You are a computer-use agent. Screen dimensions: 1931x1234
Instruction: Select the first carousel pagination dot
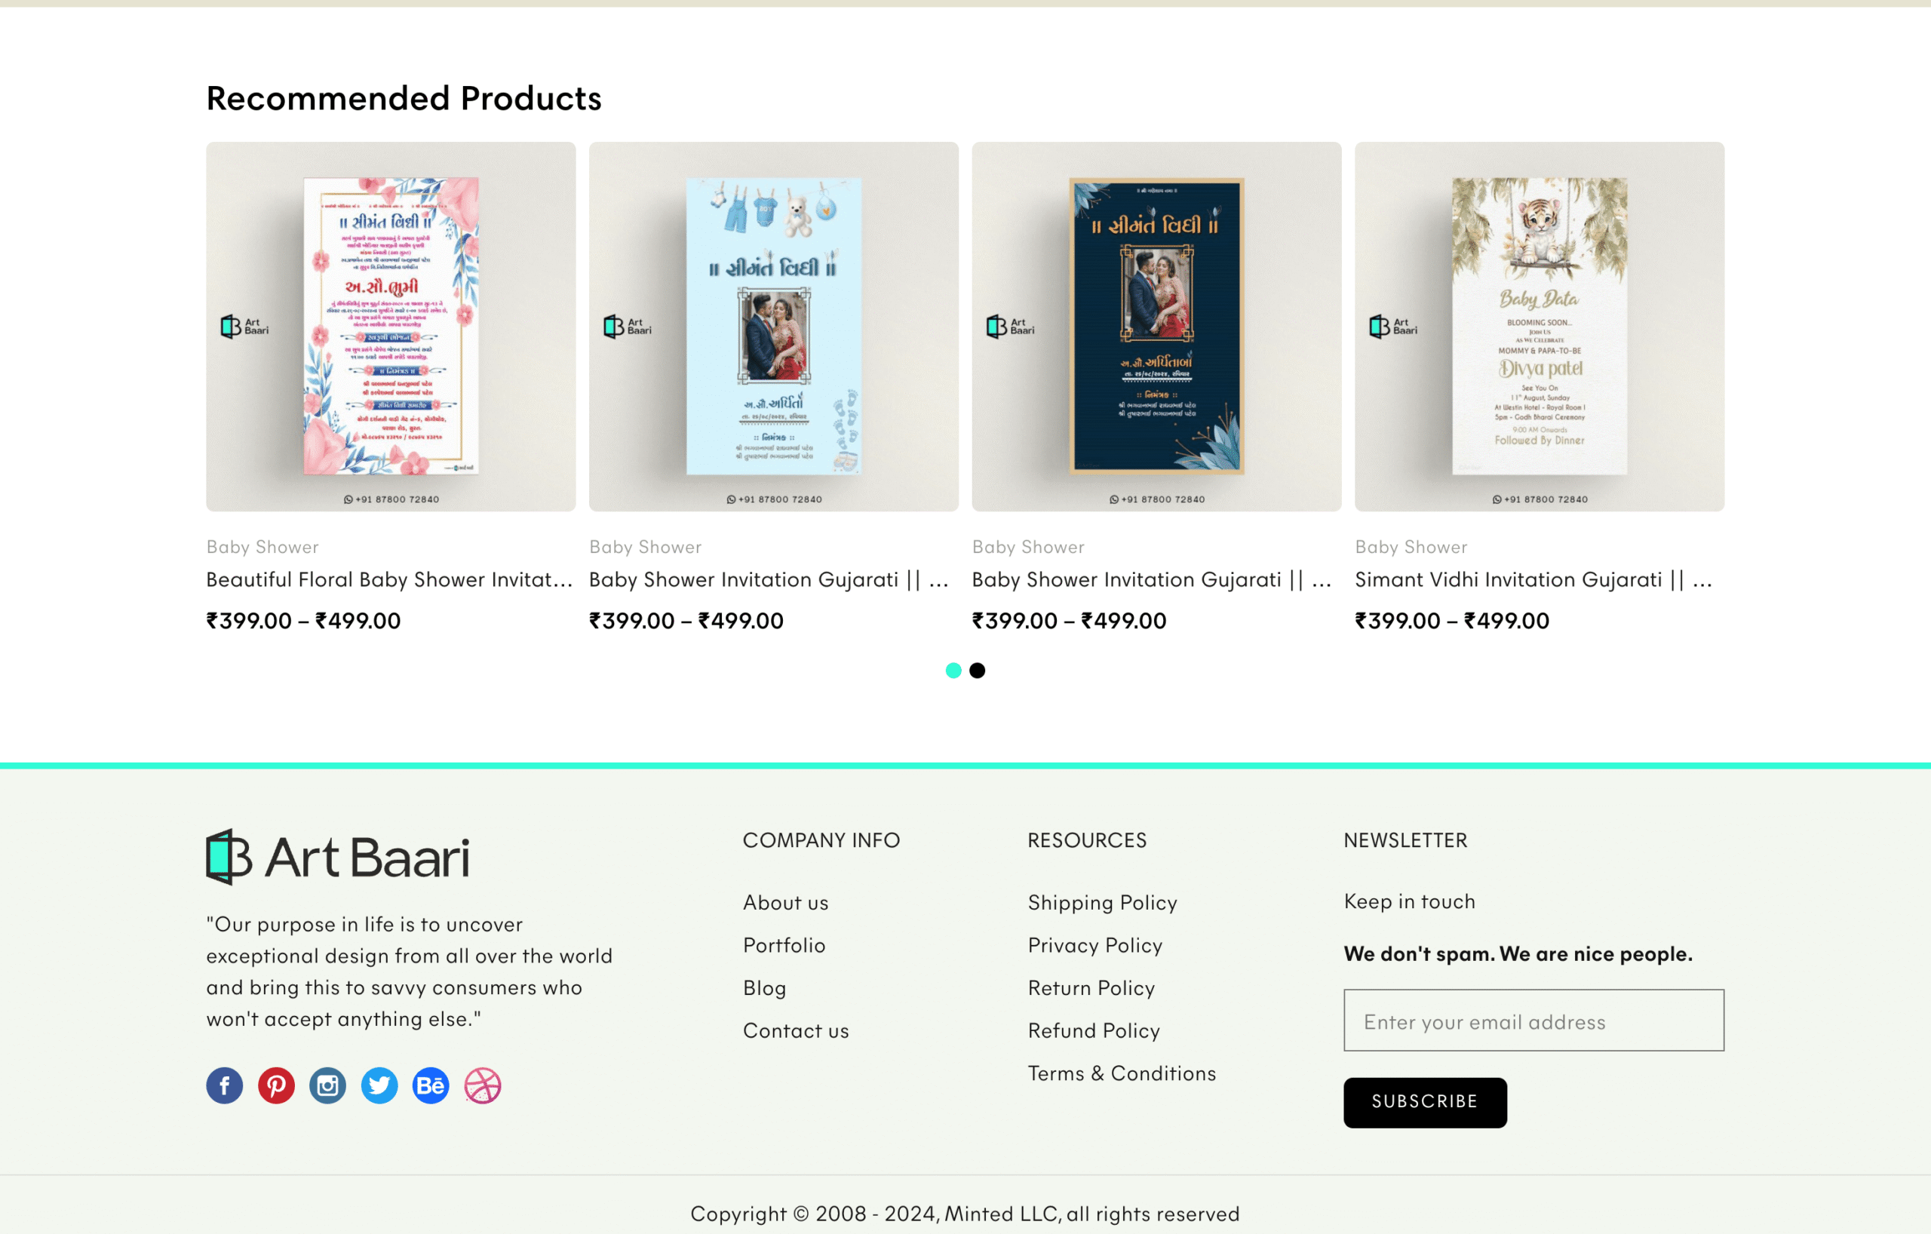tap(953, 671)
